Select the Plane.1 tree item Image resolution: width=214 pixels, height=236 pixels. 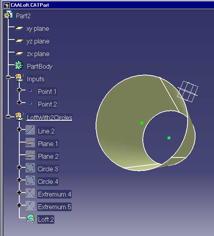[48, 144]
